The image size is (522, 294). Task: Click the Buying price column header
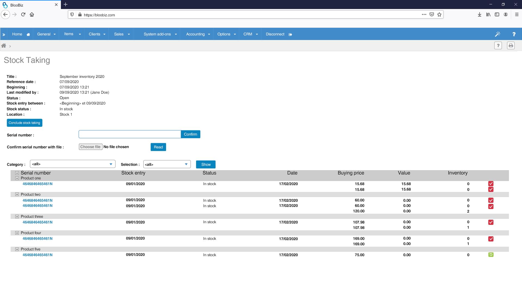coord(351,173)
